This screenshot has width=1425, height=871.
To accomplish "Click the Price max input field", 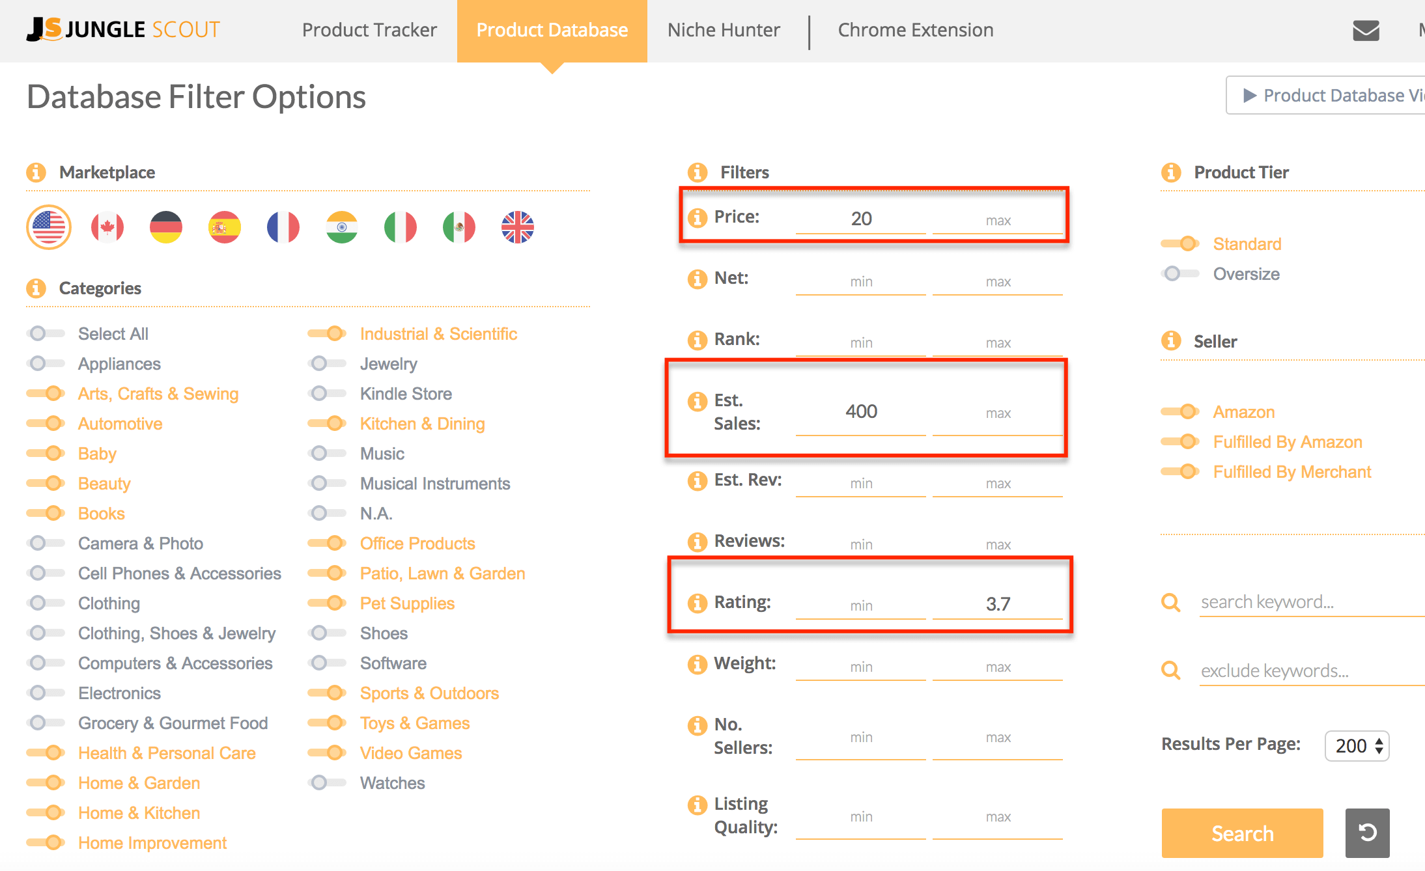I will point(997,220).
